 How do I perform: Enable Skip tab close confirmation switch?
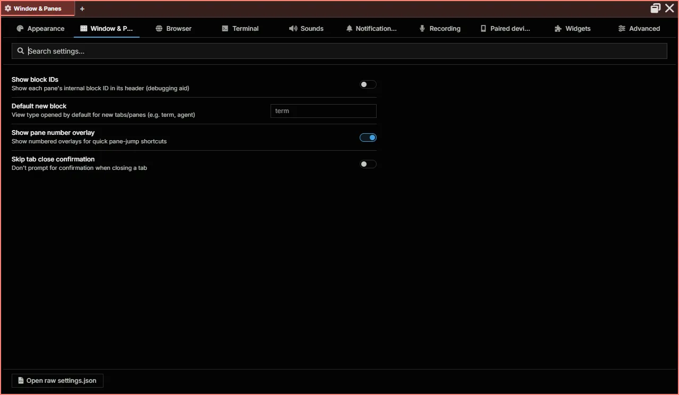368,164
